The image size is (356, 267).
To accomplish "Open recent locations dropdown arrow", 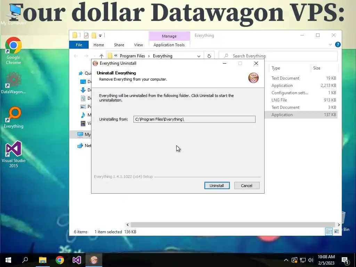I will coord(94,56).
